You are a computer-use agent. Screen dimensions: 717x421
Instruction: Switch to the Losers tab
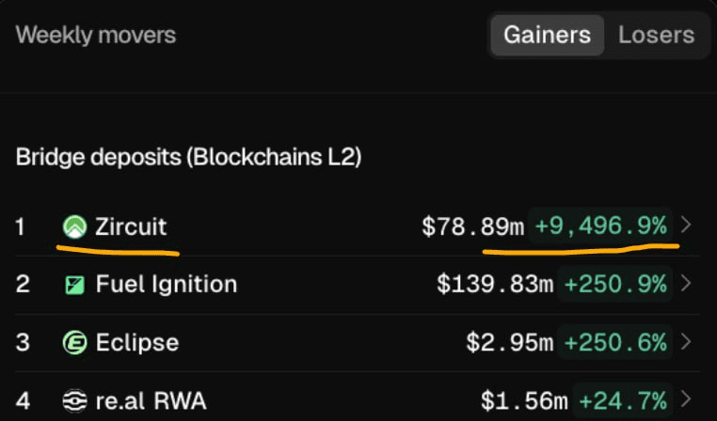pyautogui.click(x=656, y=36)
